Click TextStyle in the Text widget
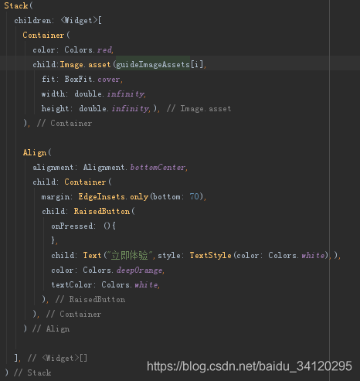 [x=210, y=255]
